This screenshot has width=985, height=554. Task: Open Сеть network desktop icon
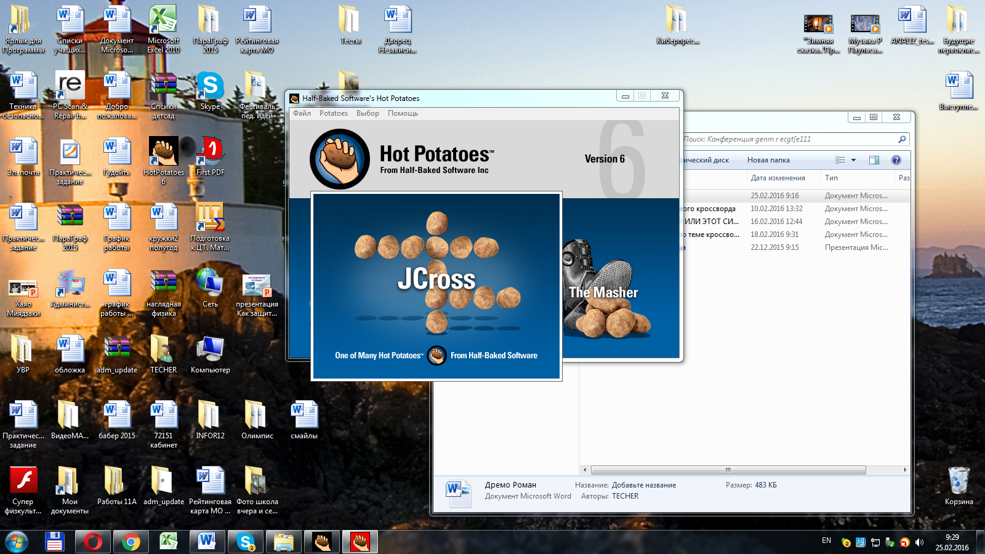coord(210,288)
